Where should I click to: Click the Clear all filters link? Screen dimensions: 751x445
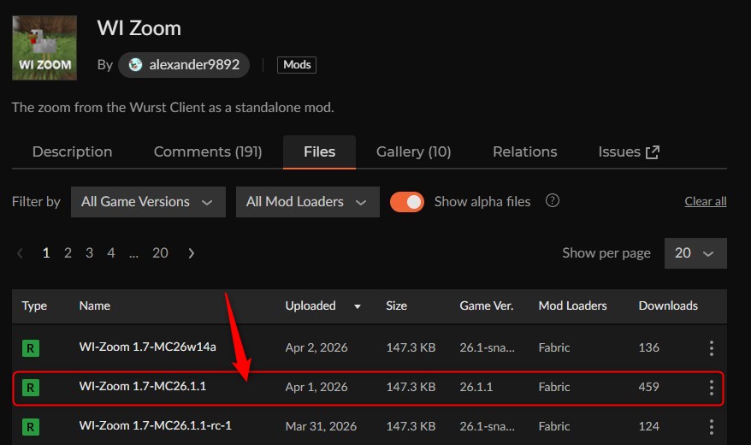(x=705, y=202)
